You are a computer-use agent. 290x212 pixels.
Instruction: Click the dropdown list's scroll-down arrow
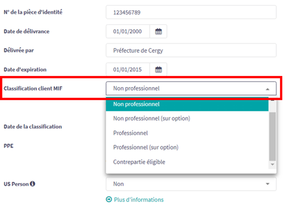coord(272,164)
